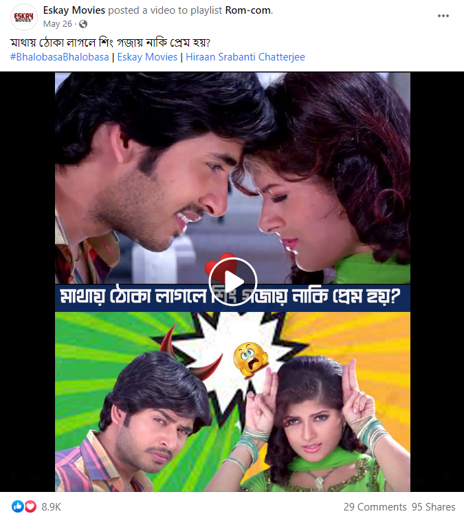Open the Eskay Movies page name

[74, 10]
